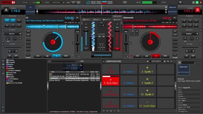This screenshot has height=114, width=203.
Task: Toggle headphone cue on left mixer channel
Action: coord(86,49)
